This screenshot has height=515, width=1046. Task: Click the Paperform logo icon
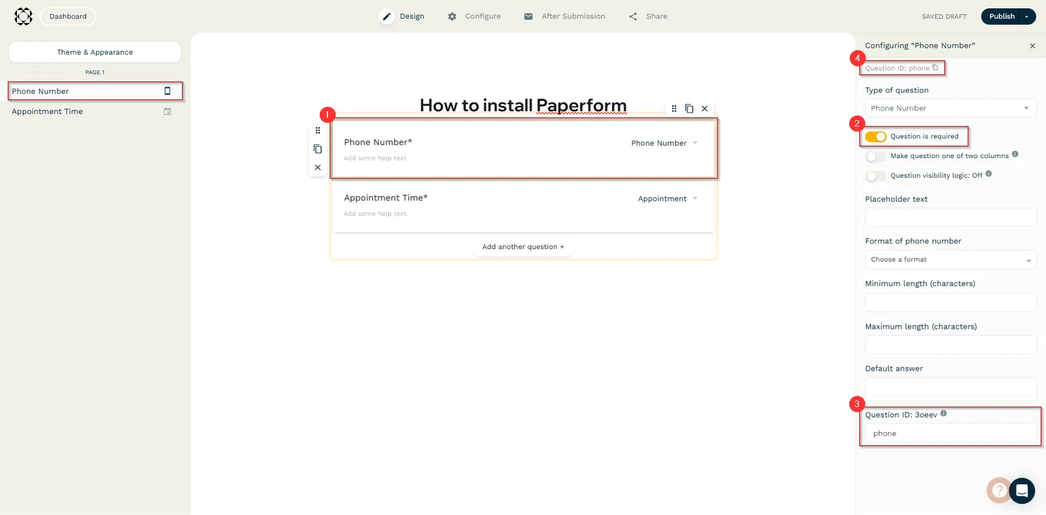pyautogui.click(x=24, y=16)
